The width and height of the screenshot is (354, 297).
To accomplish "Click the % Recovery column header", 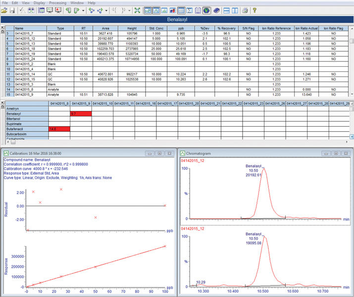I will tap(226, 29).
